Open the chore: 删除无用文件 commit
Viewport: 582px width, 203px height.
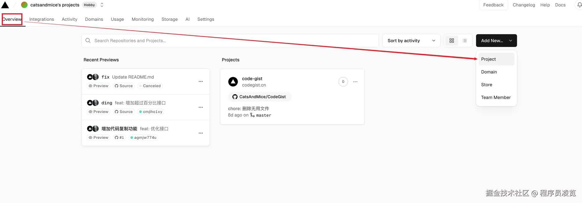(x=249, y=108)
